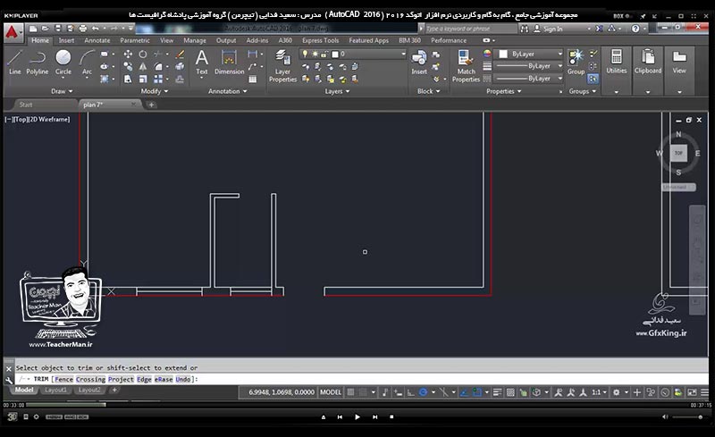Click the Erase tool icon

click(181, 55)
